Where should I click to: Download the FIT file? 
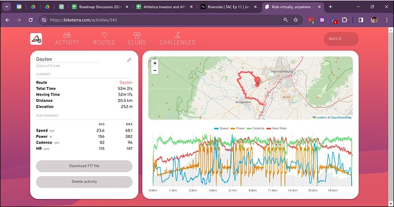(x=84, y=166)
